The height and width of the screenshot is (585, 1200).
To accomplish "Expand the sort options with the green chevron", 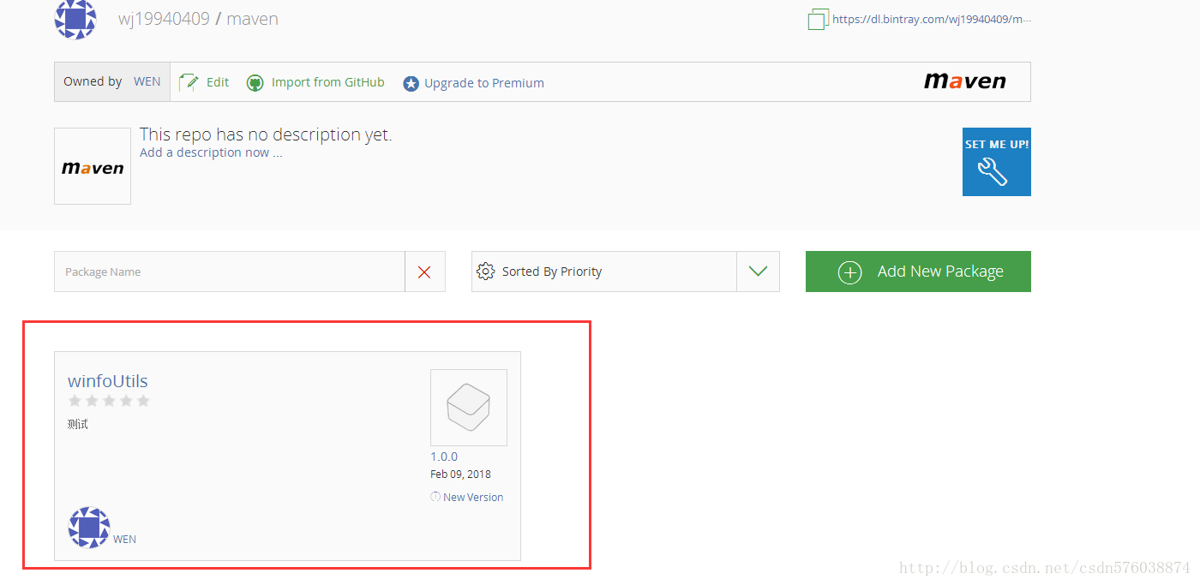I will click(758, 272).
